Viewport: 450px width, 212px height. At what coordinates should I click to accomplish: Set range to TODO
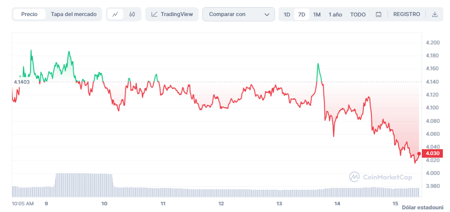coord(358,14)
